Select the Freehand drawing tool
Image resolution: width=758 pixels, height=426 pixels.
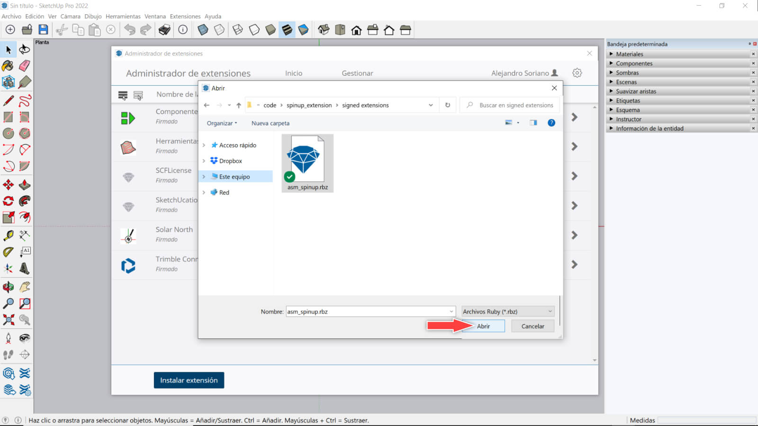pyautogui.click(x=25, y=101)
